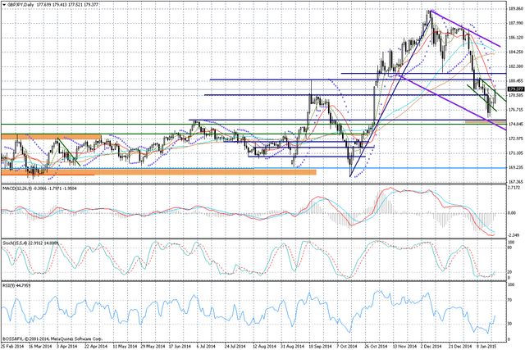Screen dimensions: 525x350
Task: Click the 184.250 price axis label
Action: point(515,52)
